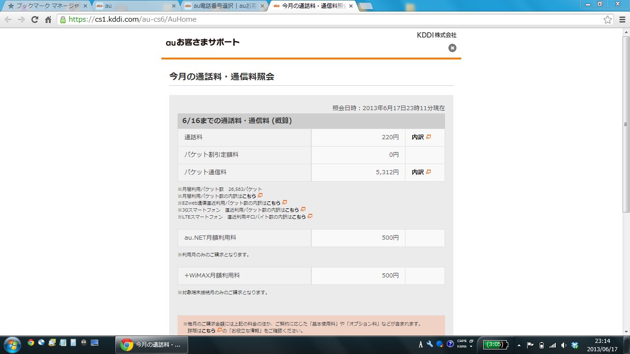This screenshot has width=630, height=354.
Task: Toggle the KANA lock indicator
Action: point(462,347)
